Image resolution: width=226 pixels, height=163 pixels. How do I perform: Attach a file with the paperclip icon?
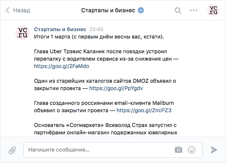(x=12, y=150)
